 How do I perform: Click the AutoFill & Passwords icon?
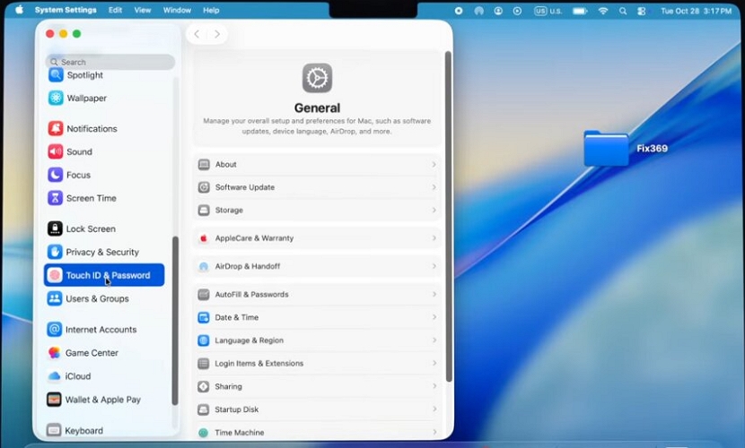pyautogui.click(x=204, y=295)
